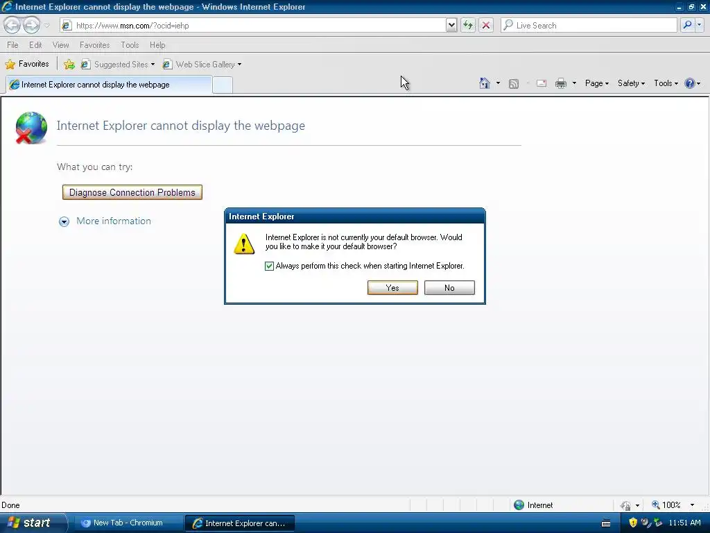Open the Favorites center star button
Image resolution: width=710 pixels, height=533 pixels.
27,64
